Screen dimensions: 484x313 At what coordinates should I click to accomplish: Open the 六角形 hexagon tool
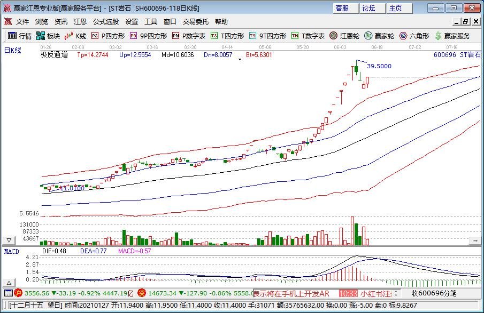pos(414,36)
